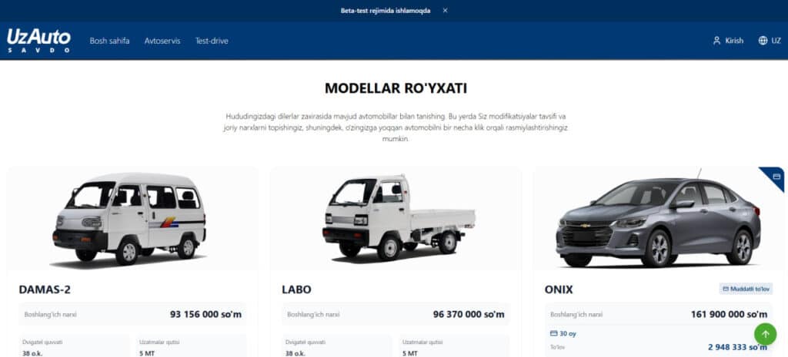Open the Damas-2 van image
Screen dimensions: 788x357
coord(129,219)
